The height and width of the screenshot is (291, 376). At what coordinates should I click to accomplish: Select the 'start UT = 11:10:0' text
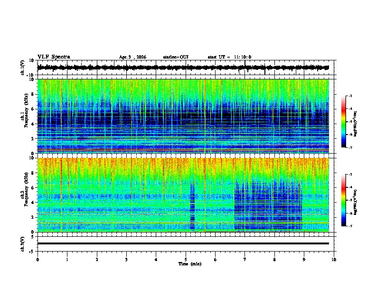(x=229, y=57)
